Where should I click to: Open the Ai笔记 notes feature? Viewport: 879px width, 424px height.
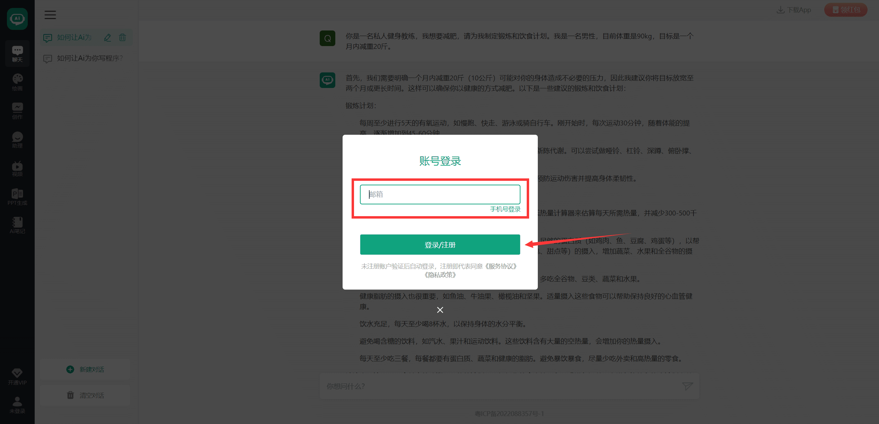pos(17,225)
